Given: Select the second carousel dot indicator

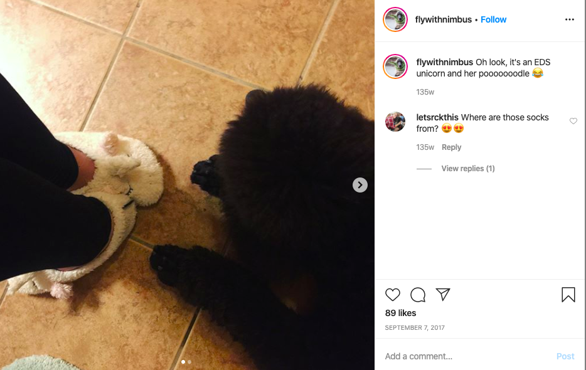Looking at the screenshot, I should [189, 362].
